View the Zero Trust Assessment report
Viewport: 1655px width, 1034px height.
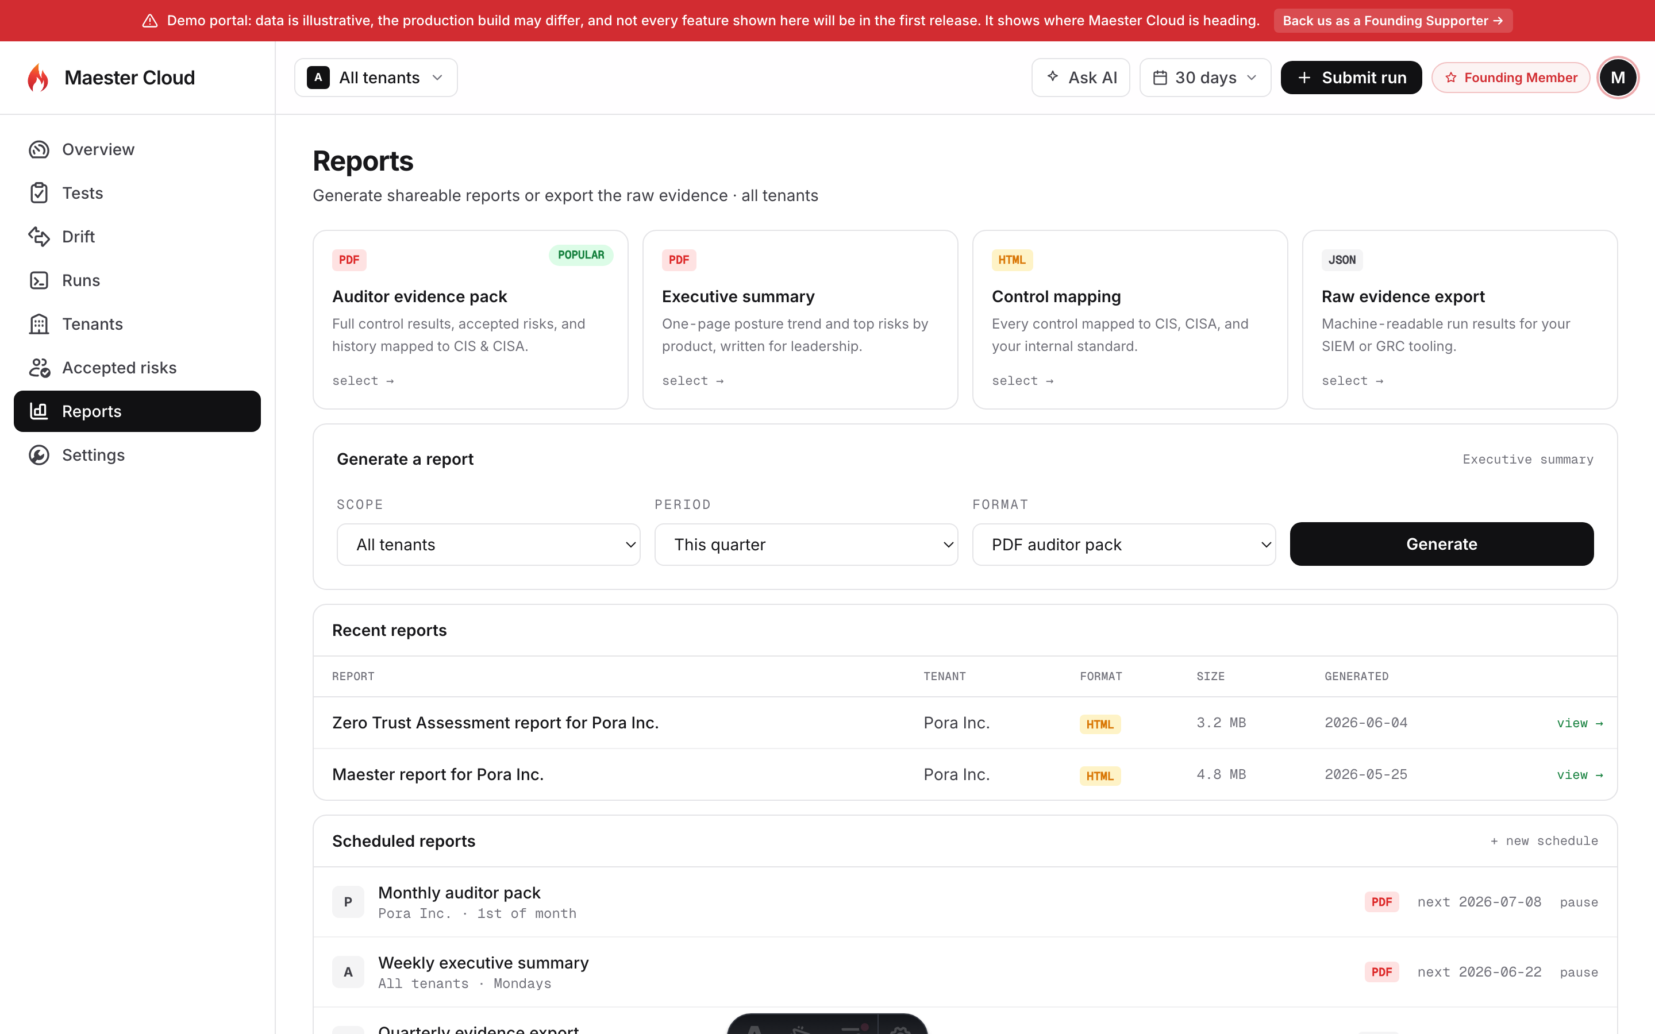(1580, 723)
